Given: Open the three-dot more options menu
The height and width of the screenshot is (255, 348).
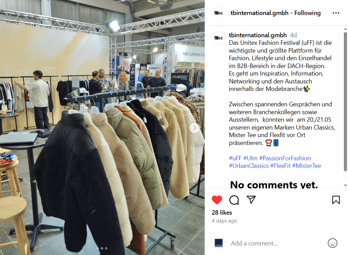Looking at the screenshot, I should coord(336,13).
